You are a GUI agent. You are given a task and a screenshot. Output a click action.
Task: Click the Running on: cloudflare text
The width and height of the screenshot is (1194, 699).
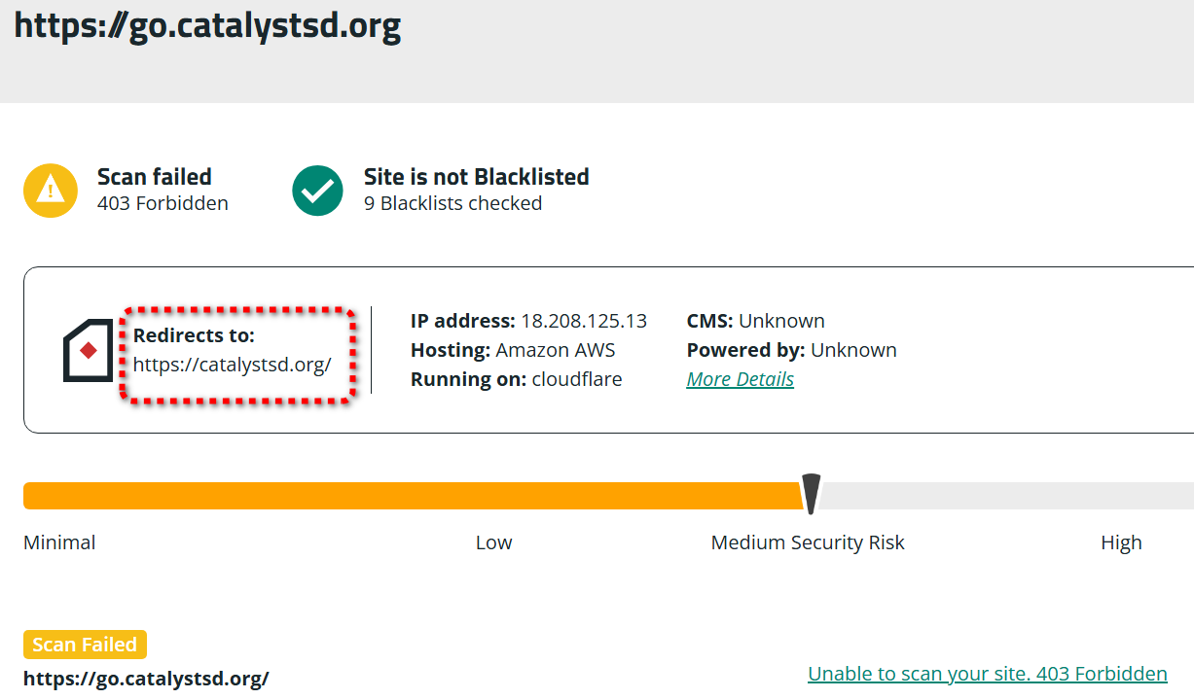pos(516,379)
